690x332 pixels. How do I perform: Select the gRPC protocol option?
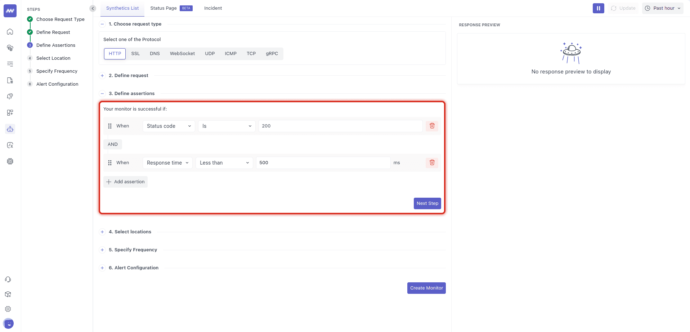click(x=272, y=54)
